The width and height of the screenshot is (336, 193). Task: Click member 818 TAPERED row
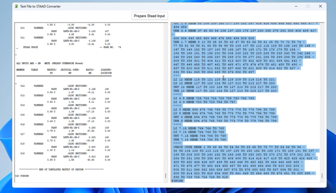tap(54, 144)
